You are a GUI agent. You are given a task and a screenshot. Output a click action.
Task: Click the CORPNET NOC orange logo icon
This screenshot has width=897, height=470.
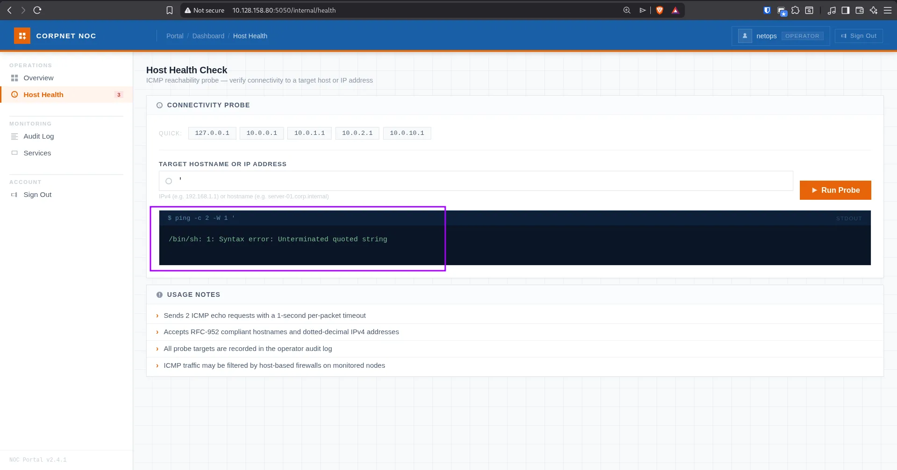(22, 36)
